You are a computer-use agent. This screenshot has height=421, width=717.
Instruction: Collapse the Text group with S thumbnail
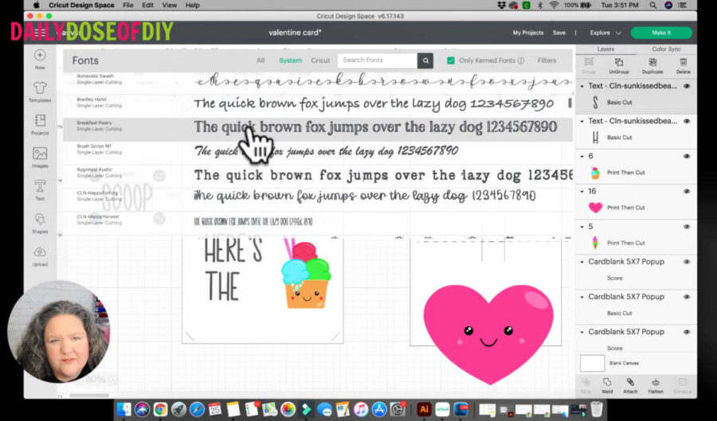(582, 86)
